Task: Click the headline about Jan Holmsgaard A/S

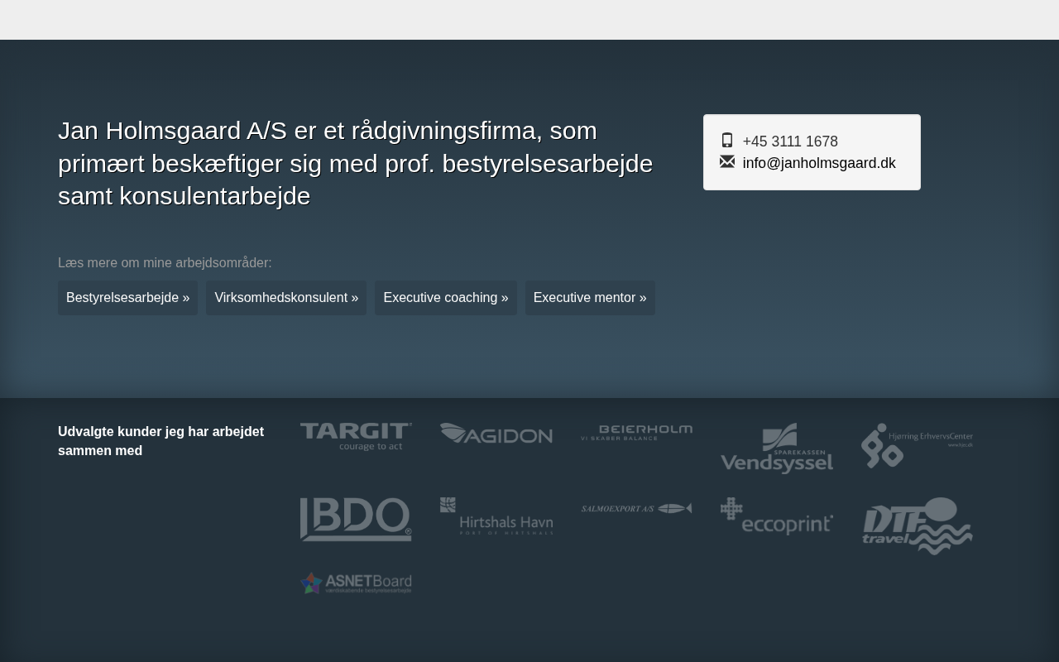Action: [356, 163]
